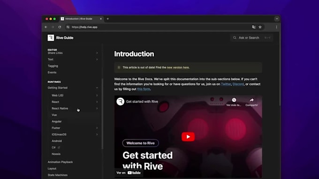
Task: Expand the React Native chevron
Action: click(97, 108)
